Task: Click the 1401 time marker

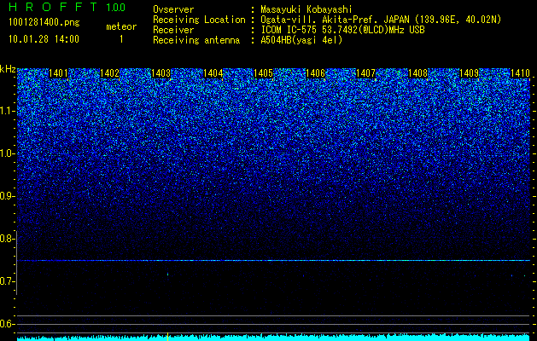Action: 59,73
